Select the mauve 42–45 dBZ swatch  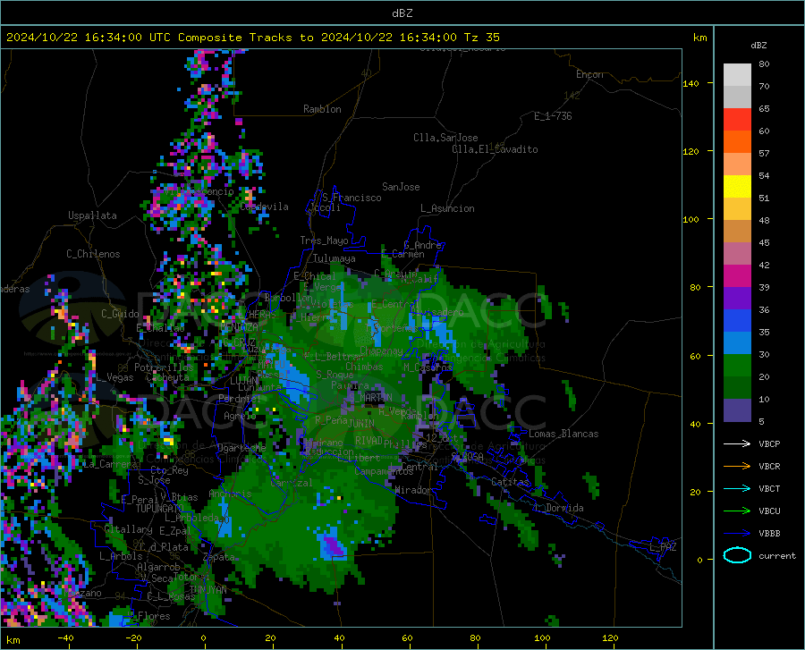pos(737,254)
